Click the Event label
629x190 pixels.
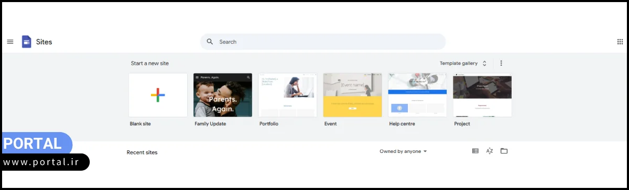pyautogui.click(x=331, y=124)
